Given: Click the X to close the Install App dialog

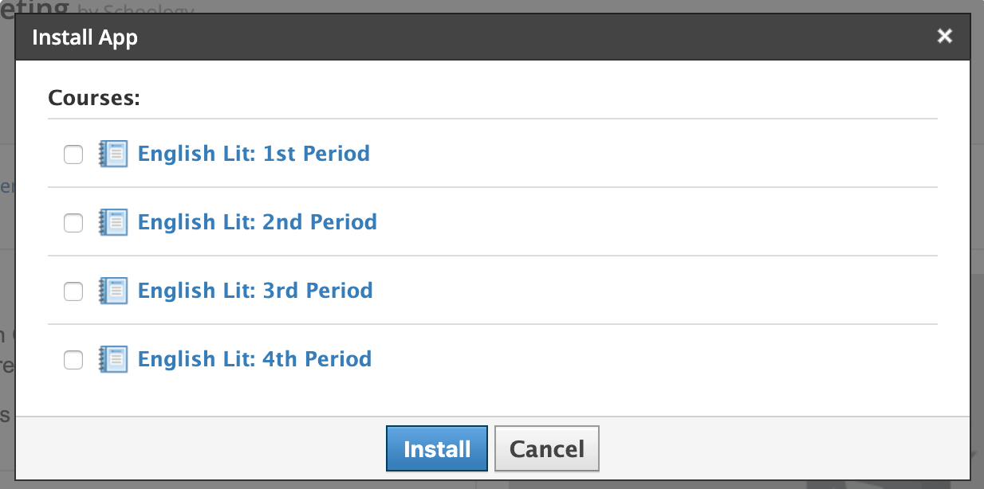Looking at the screenshot, I should 944,36.
